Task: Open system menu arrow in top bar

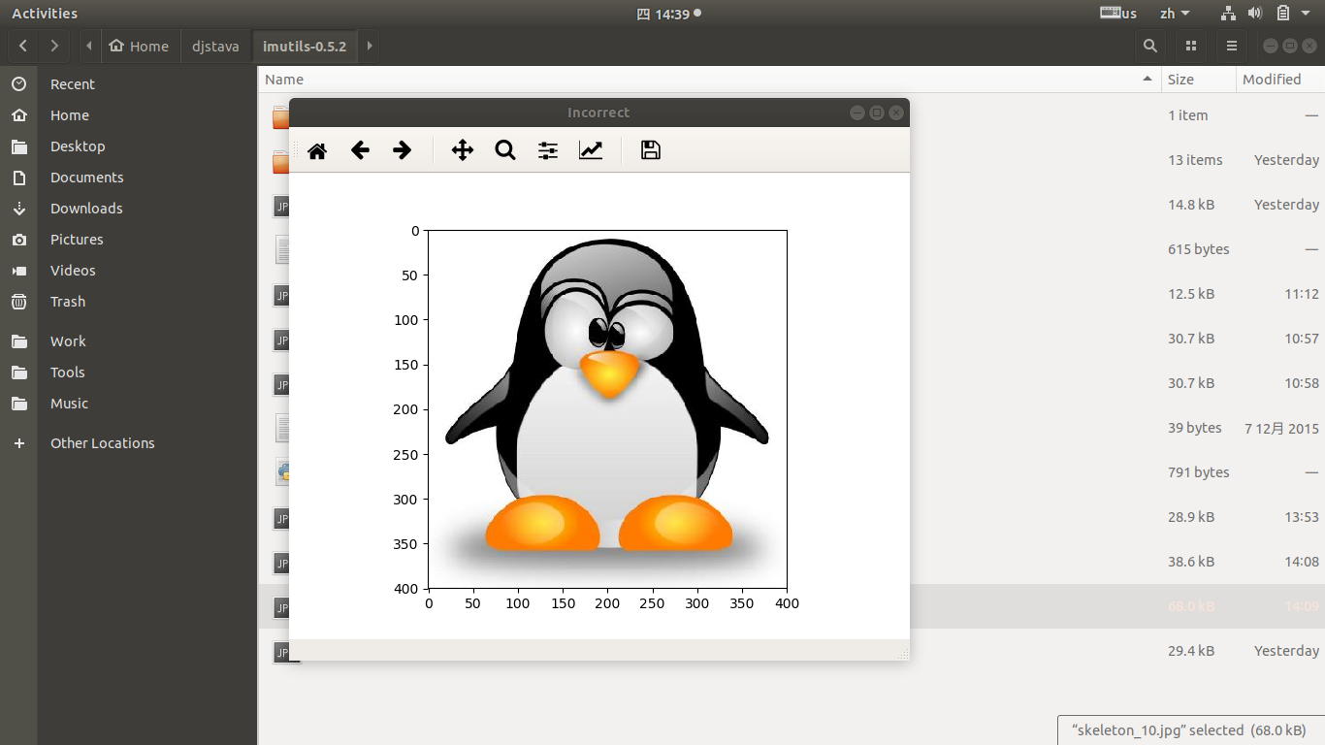Action: point(1305,14)
